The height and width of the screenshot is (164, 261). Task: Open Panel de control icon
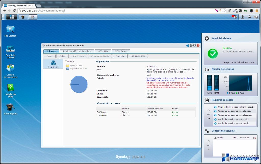tap(10, 49)
